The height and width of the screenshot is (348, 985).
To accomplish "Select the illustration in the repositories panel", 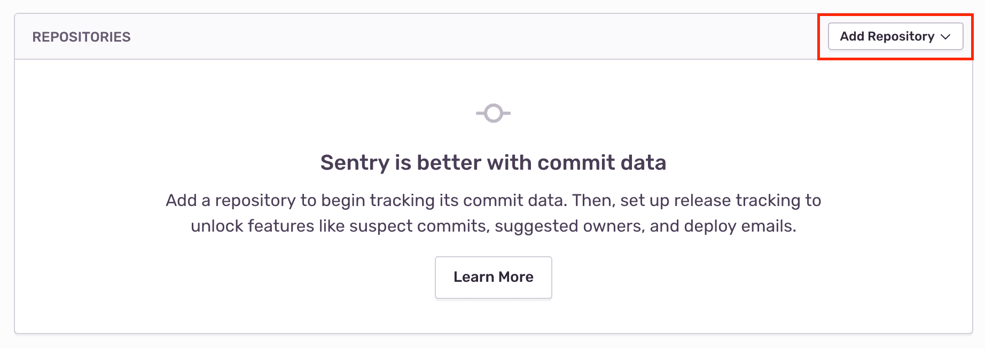I will pos(492,113).
